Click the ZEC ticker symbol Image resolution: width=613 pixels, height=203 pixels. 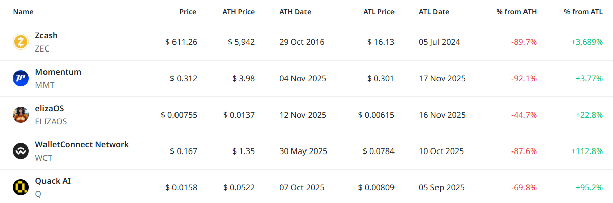pyautogui.click(x=42, y=49)
